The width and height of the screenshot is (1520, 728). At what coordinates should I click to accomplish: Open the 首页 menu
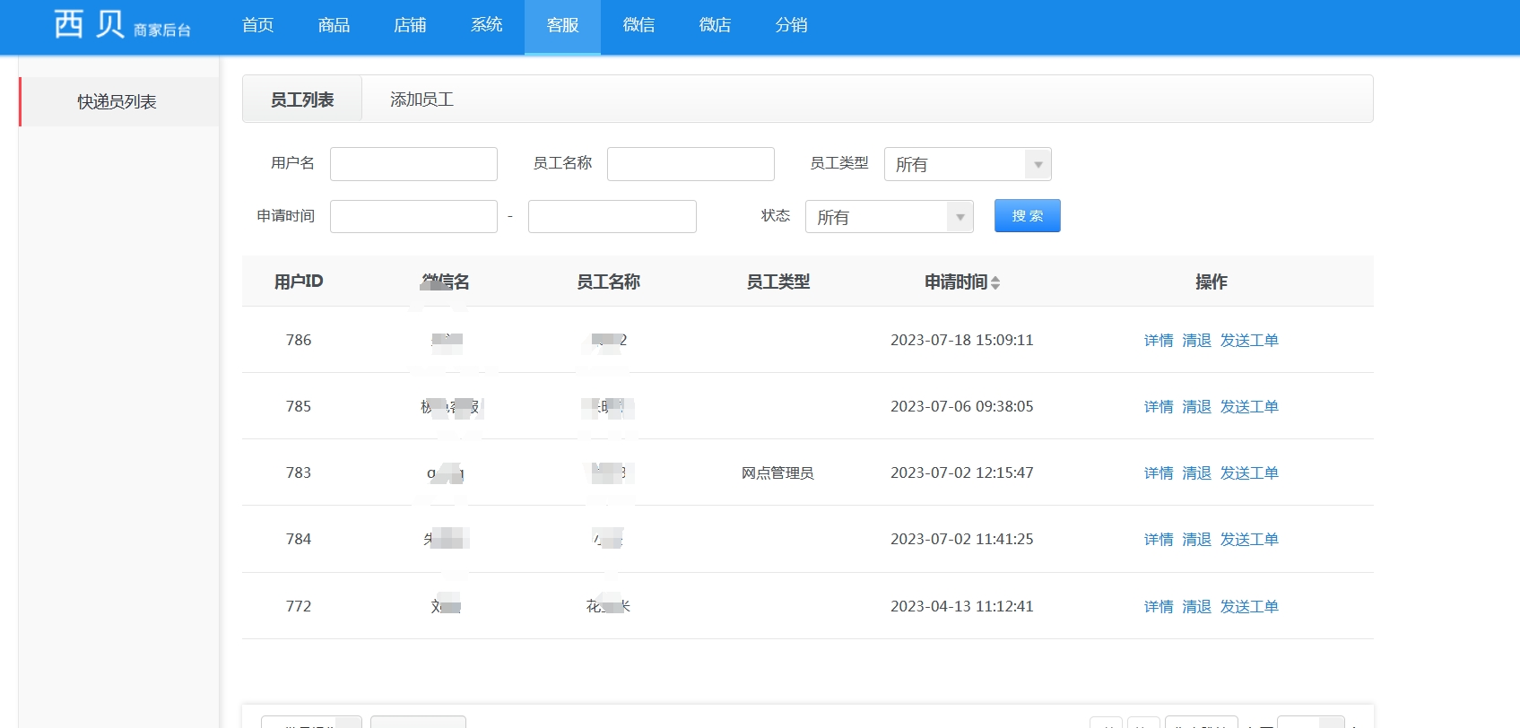coord(258,25)
